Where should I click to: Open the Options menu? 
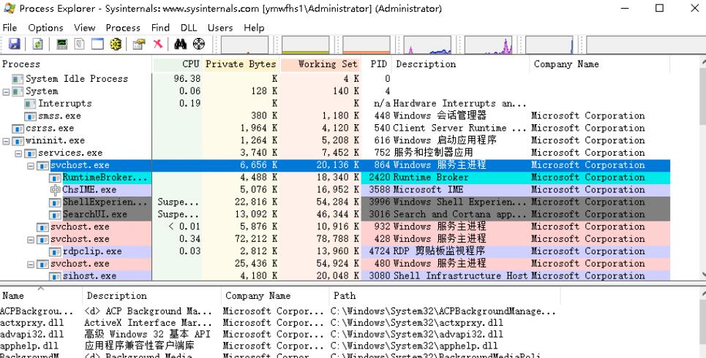[x=45, y=28]
